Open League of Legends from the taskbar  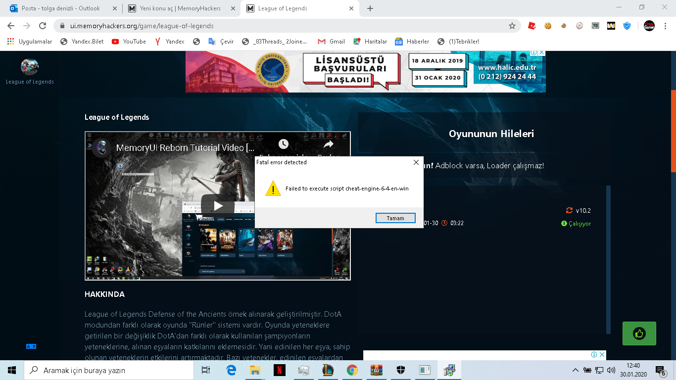[x=328, y=370]
